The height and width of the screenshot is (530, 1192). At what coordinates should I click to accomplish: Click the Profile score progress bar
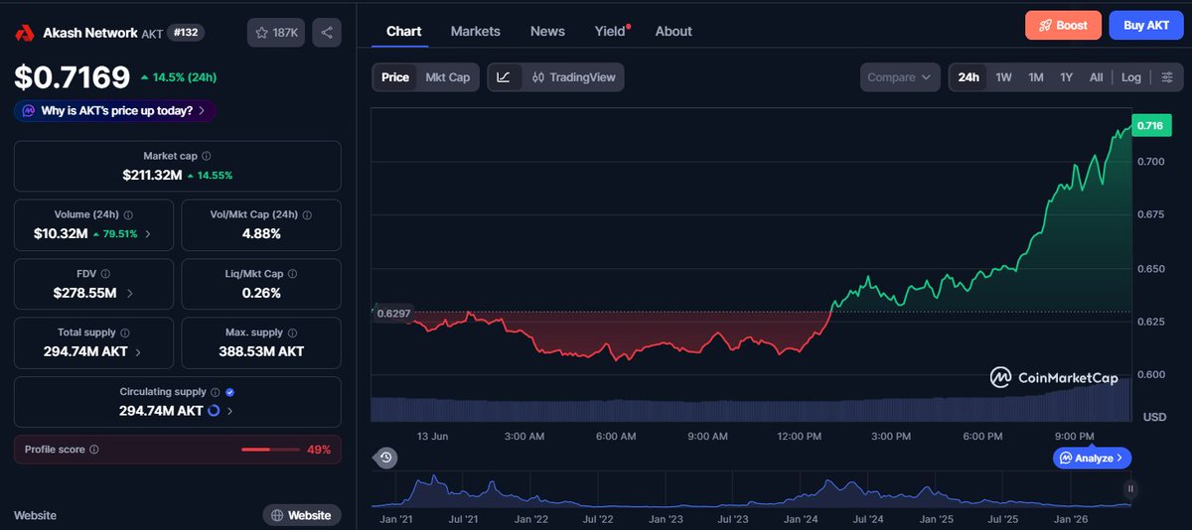tap(270, 450)
